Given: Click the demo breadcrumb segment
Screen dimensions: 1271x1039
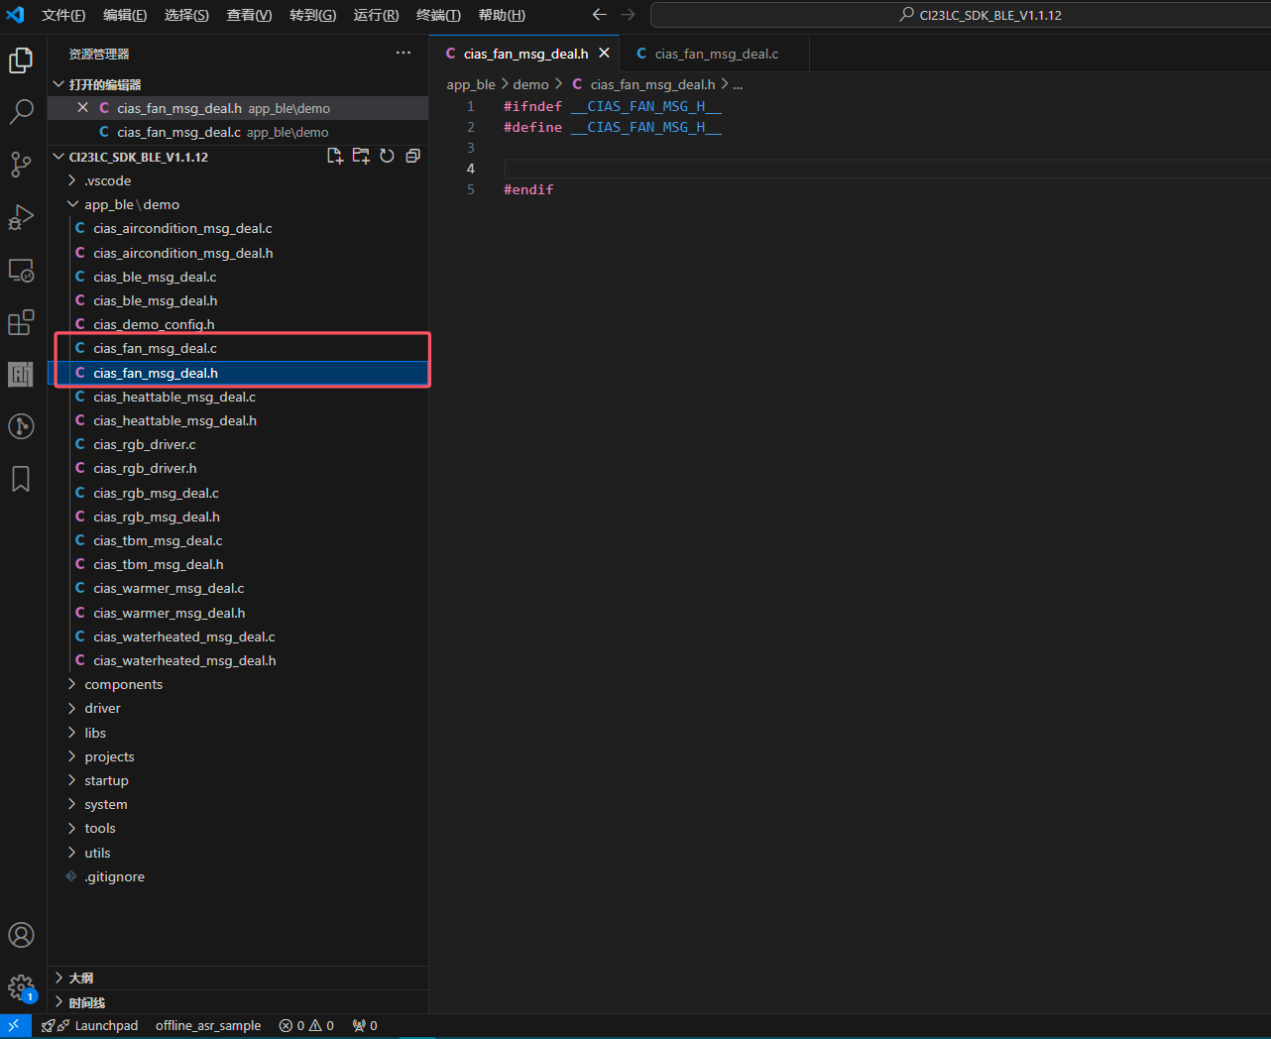Looking at the screenshot, I should pos(530,84).
